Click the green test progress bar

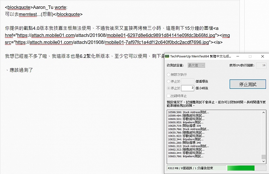pyautogui.click(x=247, y=168)
